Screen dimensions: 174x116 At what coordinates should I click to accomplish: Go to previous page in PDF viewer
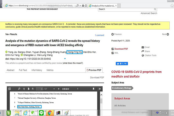tap(24, 89)
